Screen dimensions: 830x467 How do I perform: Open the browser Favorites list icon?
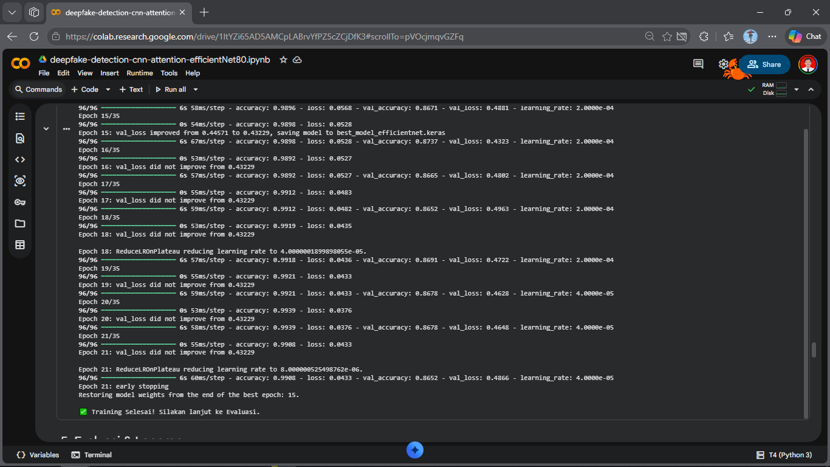(729, 36)
